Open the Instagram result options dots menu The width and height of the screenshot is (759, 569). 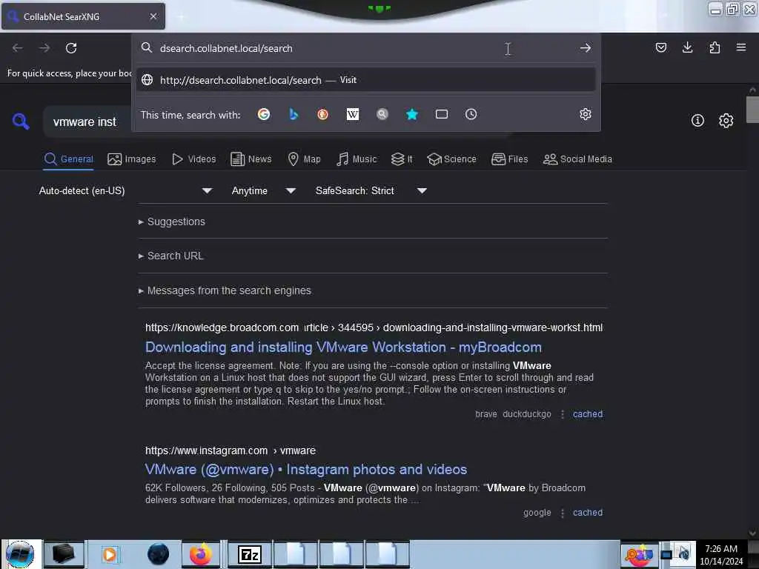[x=562, y=513]
